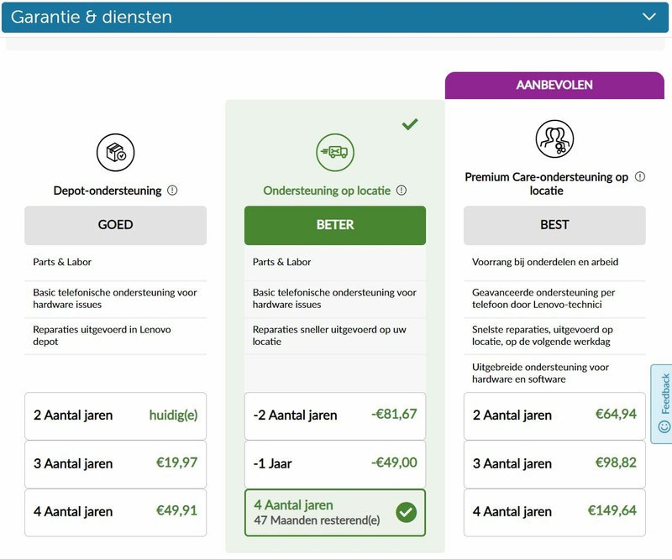
Task: Select the 4 Aantal jaren on-site option
Action: tap(335, 512)
